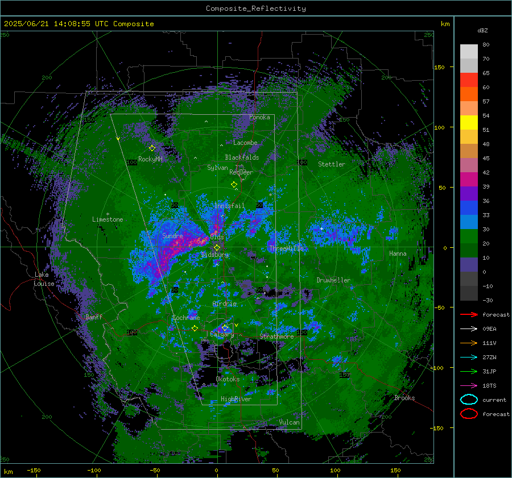This screenshot has height=478, width=512.
Task: Select the Vulcan label
Action: 289,422
